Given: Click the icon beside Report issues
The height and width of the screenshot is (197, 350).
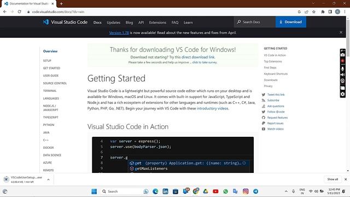Looking at the screenshot, I should click(264, 123).
